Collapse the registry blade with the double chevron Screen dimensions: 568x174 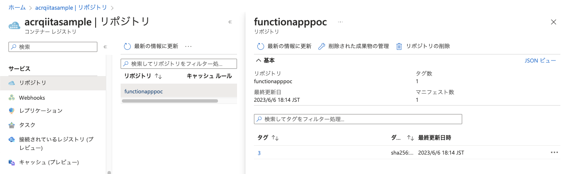click(230, 22)
